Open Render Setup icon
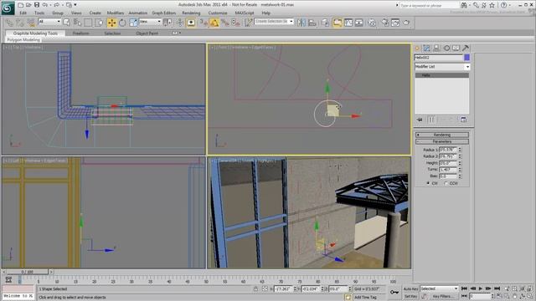The width and height of the screenshot is (536, 301). point(385,23)
